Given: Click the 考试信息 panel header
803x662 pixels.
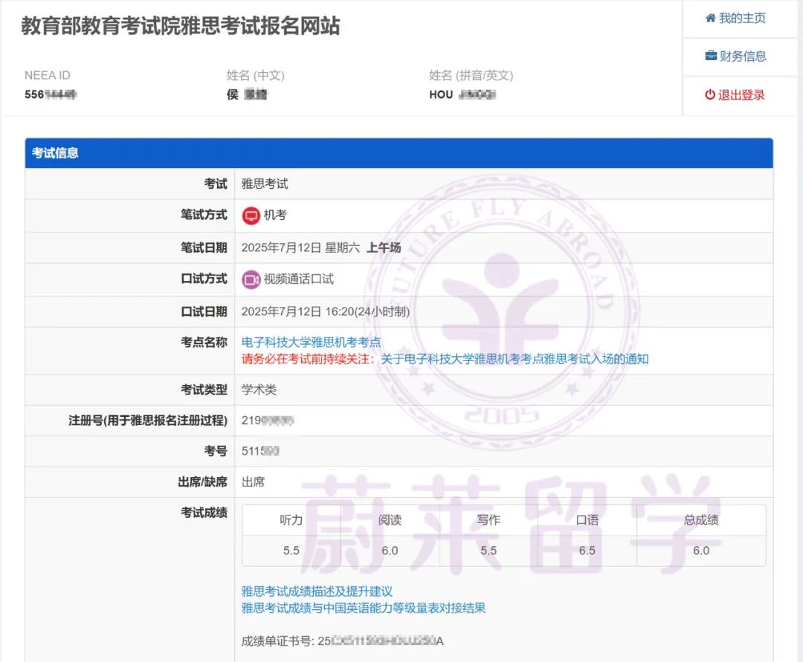Looking at the screenshot, I should click(399, 153).
